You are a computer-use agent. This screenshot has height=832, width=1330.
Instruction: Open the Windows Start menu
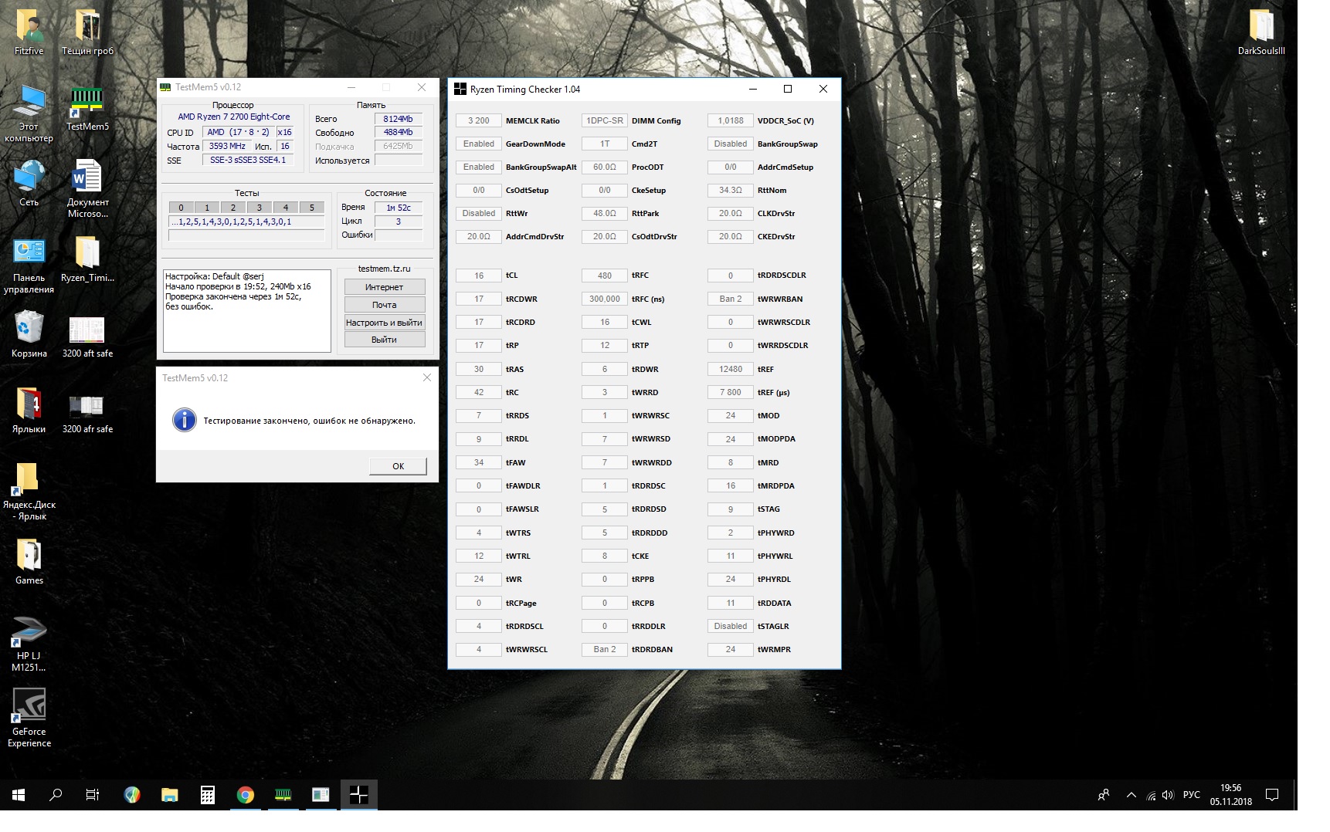19,794
